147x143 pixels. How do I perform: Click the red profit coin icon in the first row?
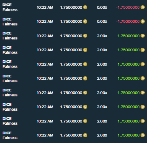142,7
